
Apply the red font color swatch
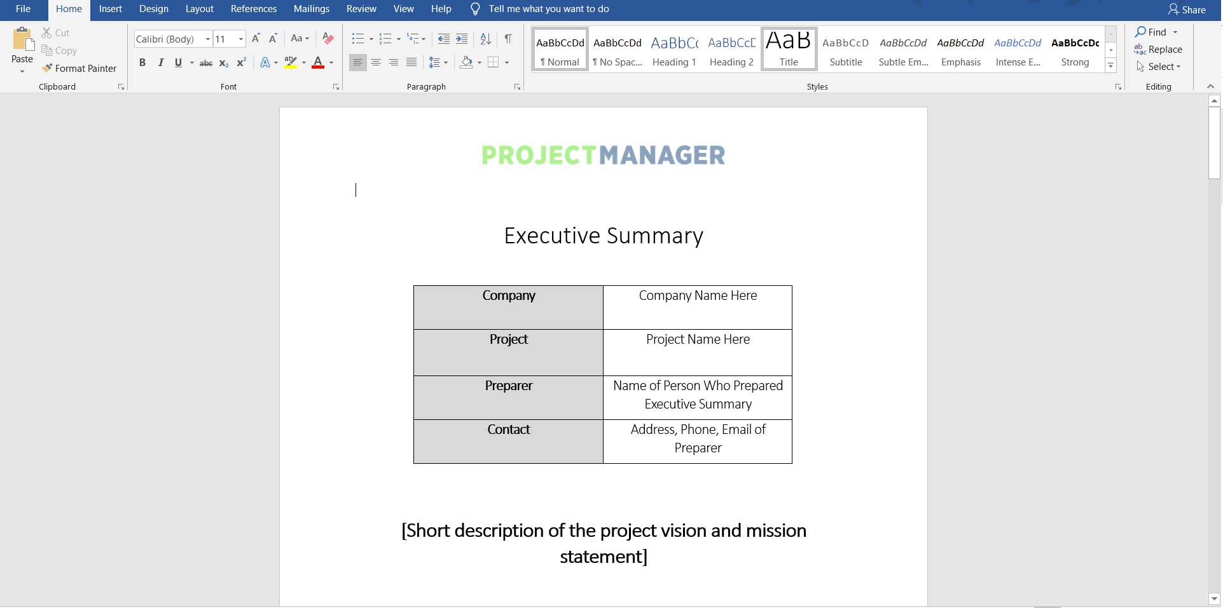318,62
